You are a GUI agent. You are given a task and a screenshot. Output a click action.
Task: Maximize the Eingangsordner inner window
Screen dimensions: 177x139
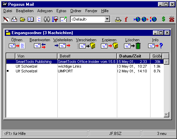click(161, 33)
